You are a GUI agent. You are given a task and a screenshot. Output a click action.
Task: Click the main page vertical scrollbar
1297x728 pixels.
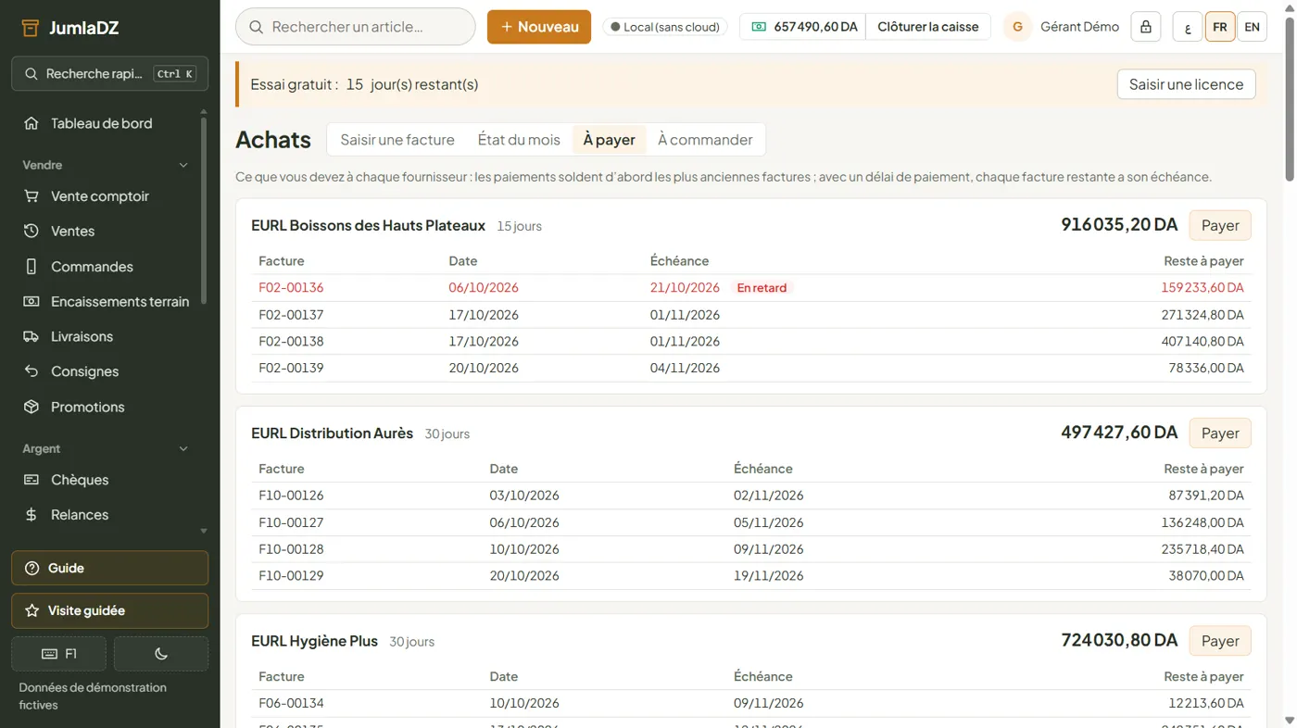pos(1290,100)
